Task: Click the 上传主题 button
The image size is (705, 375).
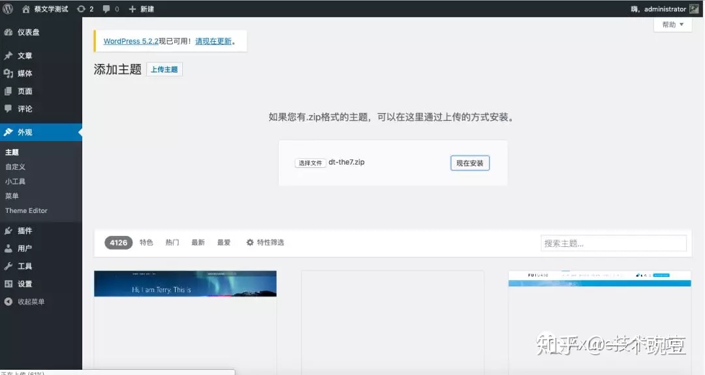Action: [164, 69]
